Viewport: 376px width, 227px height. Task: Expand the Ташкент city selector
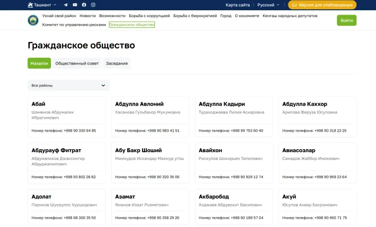pos(42,5)
